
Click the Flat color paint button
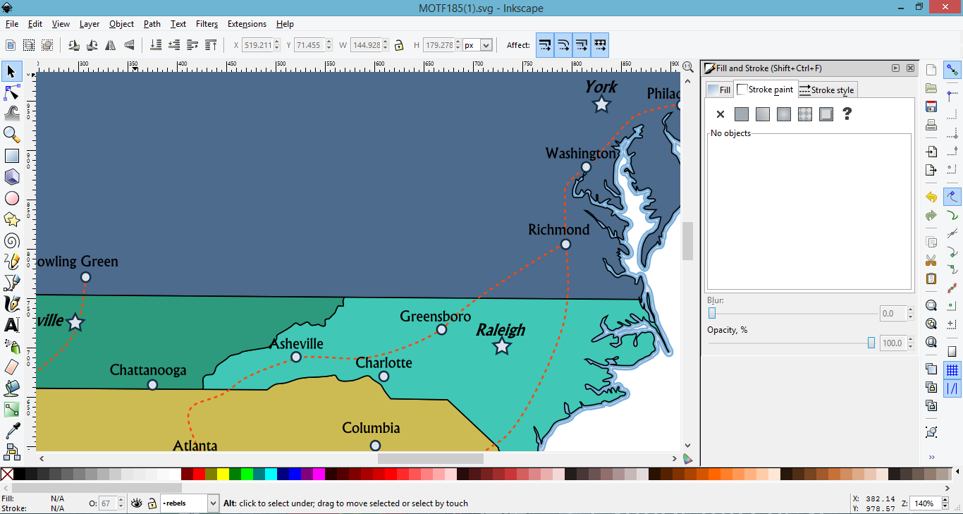click(x=741, y=114)
